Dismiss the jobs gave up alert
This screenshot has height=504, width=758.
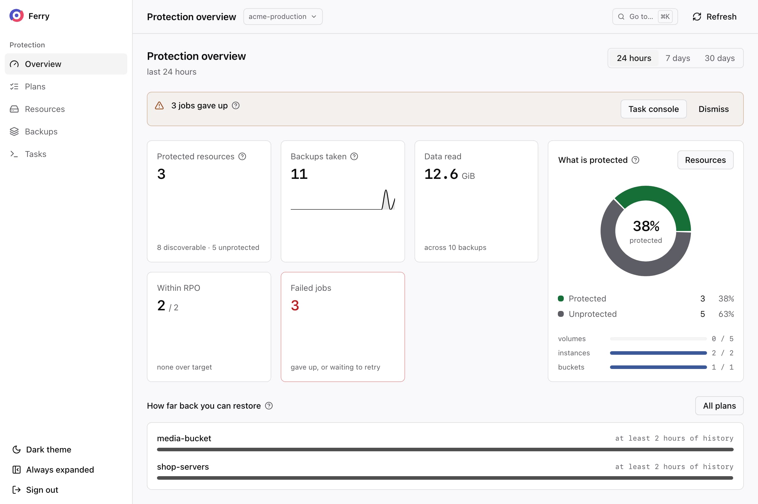click(x=713, y=109)
